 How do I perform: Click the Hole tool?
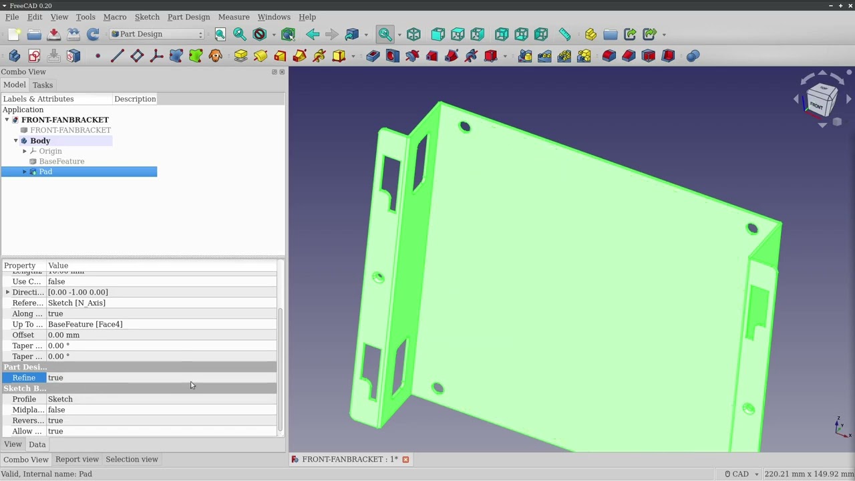coord(393,56)
